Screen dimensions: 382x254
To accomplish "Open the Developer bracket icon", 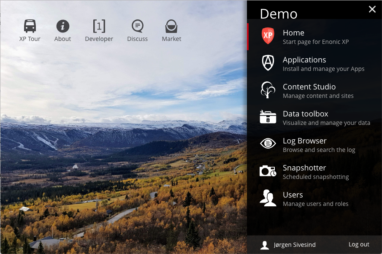I will [x=99, y=26].
